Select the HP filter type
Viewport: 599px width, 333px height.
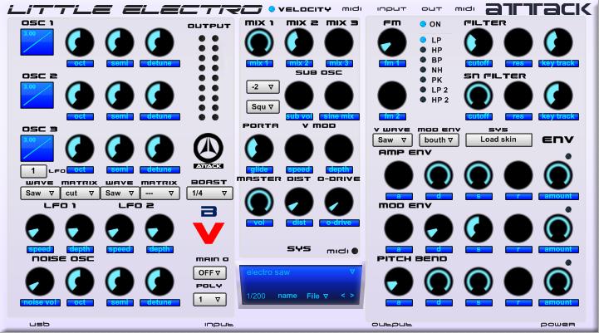point(423,50)
